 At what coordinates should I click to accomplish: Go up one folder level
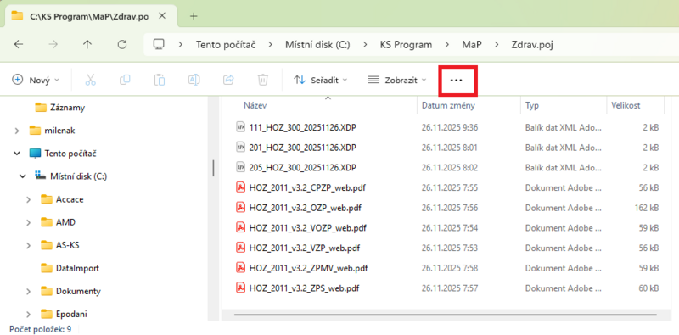[87, 44]
